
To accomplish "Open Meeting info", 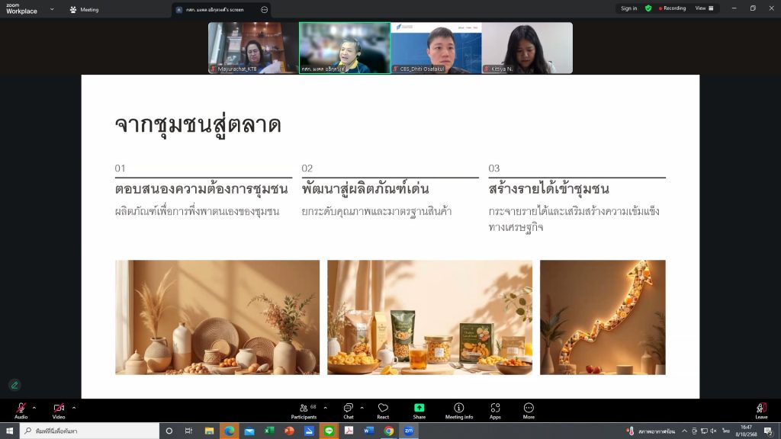I will [x=458, y=410].
